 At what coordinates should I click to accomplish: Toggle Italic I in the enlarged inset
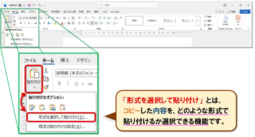[x=68, y=84]
